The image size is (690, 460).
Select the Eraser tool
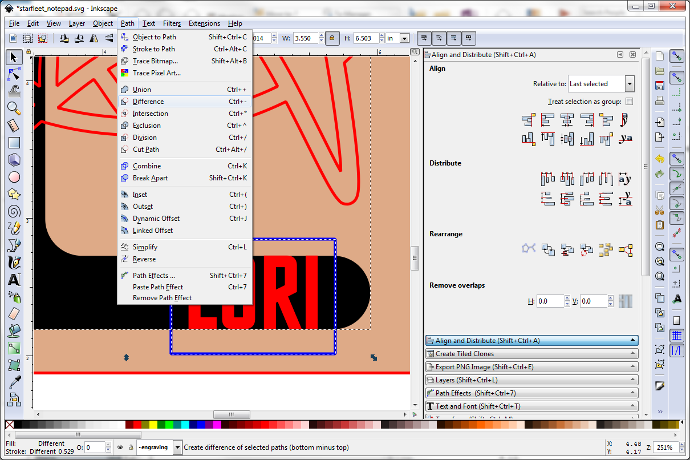coord(14,314)
